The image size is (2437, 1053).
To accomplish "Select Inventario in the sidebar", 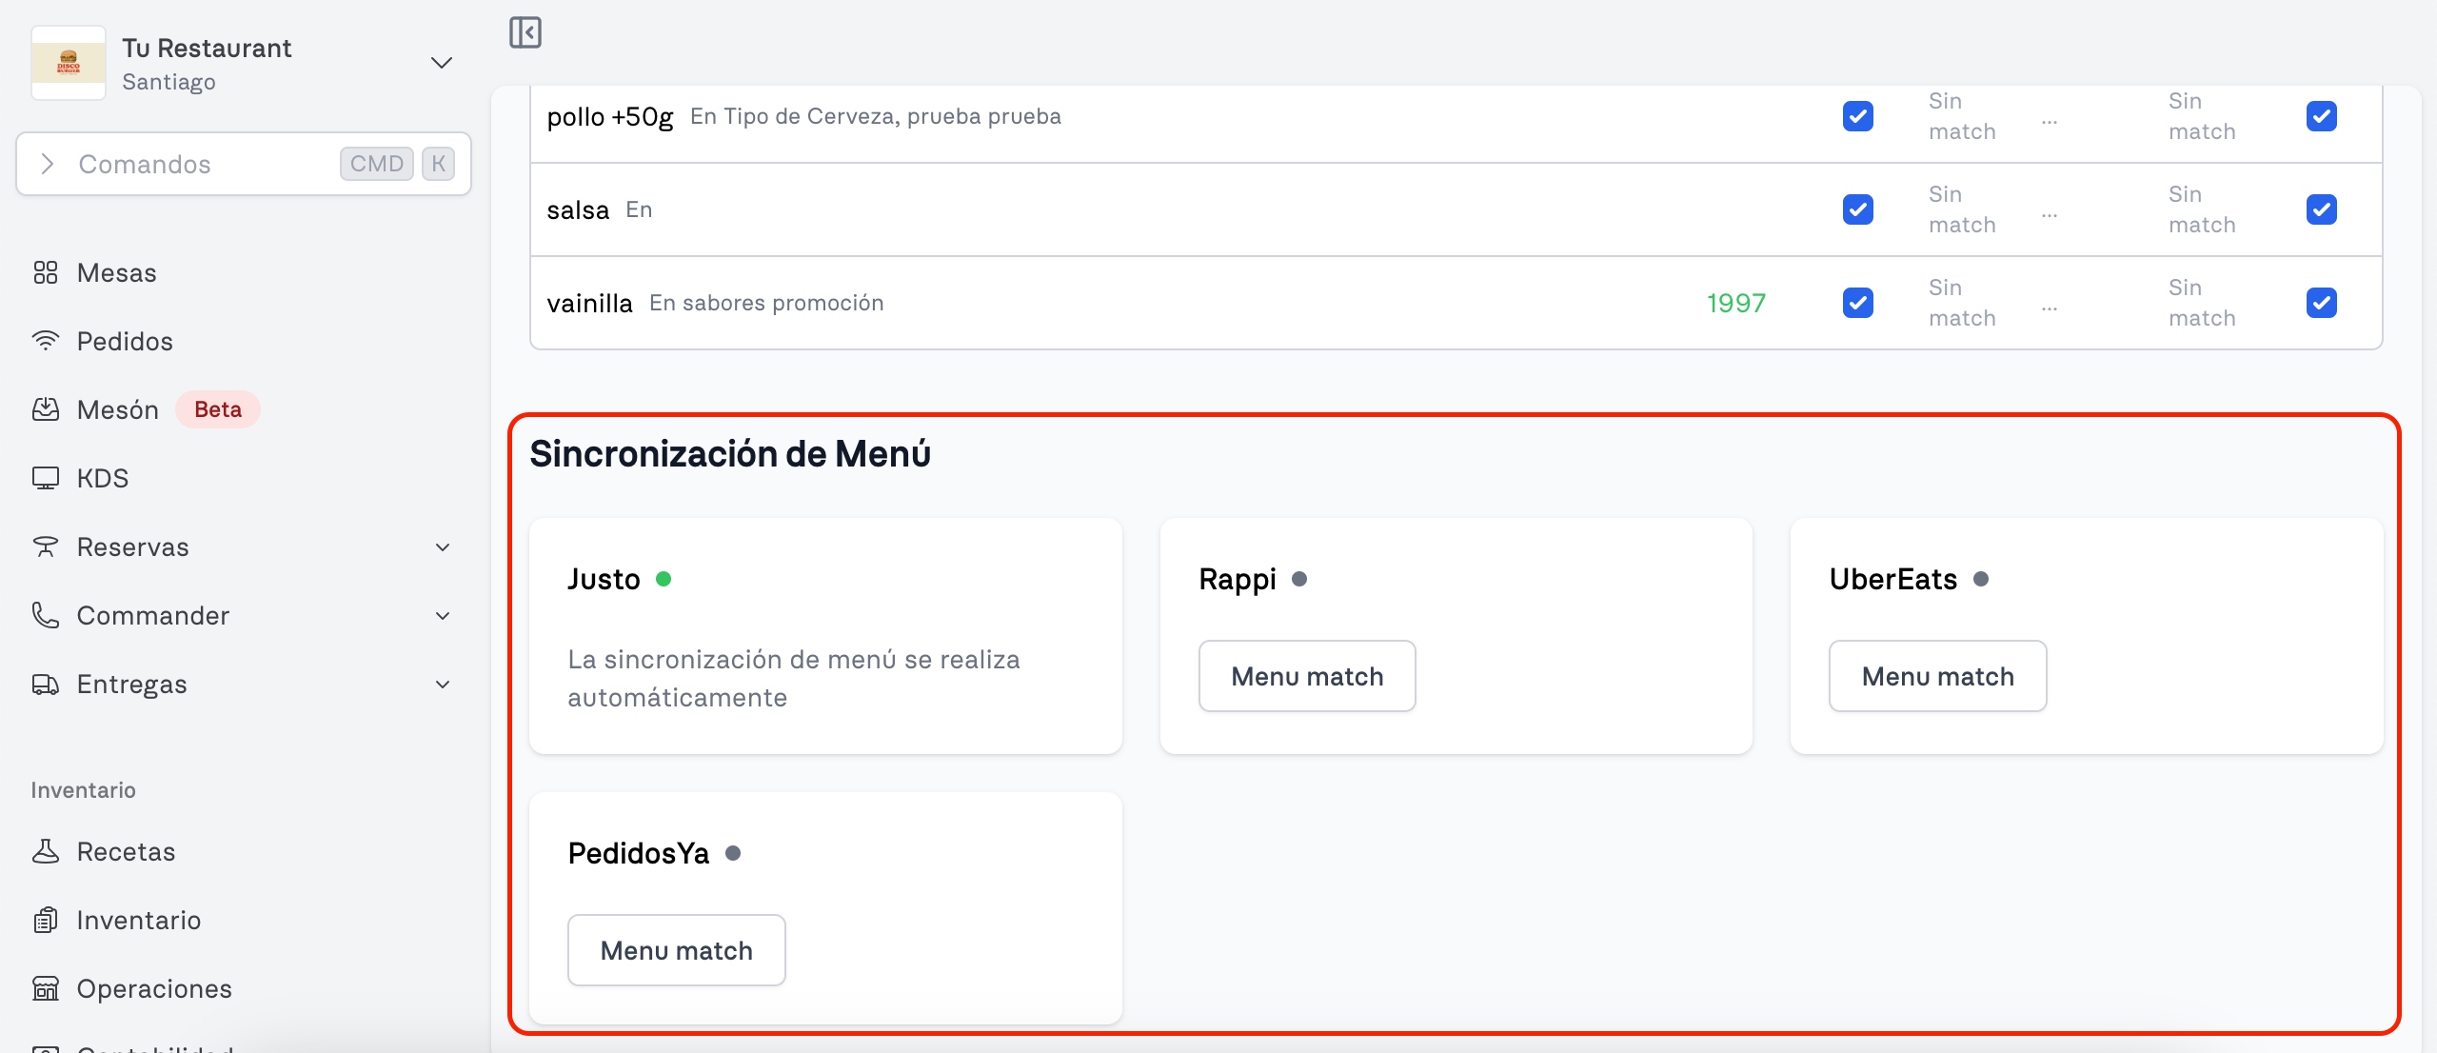I will [139, 921].
